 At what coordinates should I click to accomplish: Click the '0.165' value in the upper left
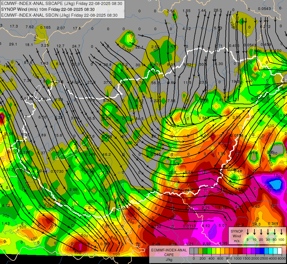(x=45, y=28)
